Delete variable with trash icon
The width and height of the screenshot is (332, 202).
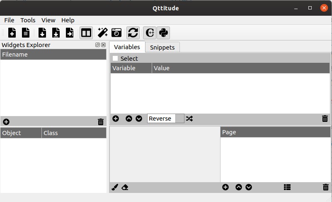point(325,119)
